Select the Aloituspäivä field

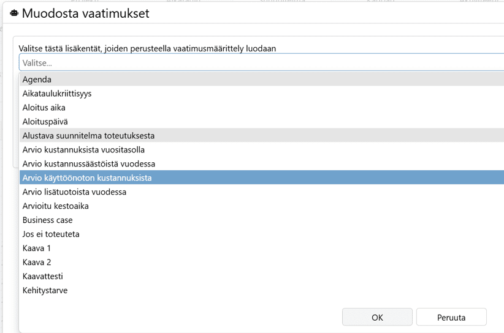point(45,122)
